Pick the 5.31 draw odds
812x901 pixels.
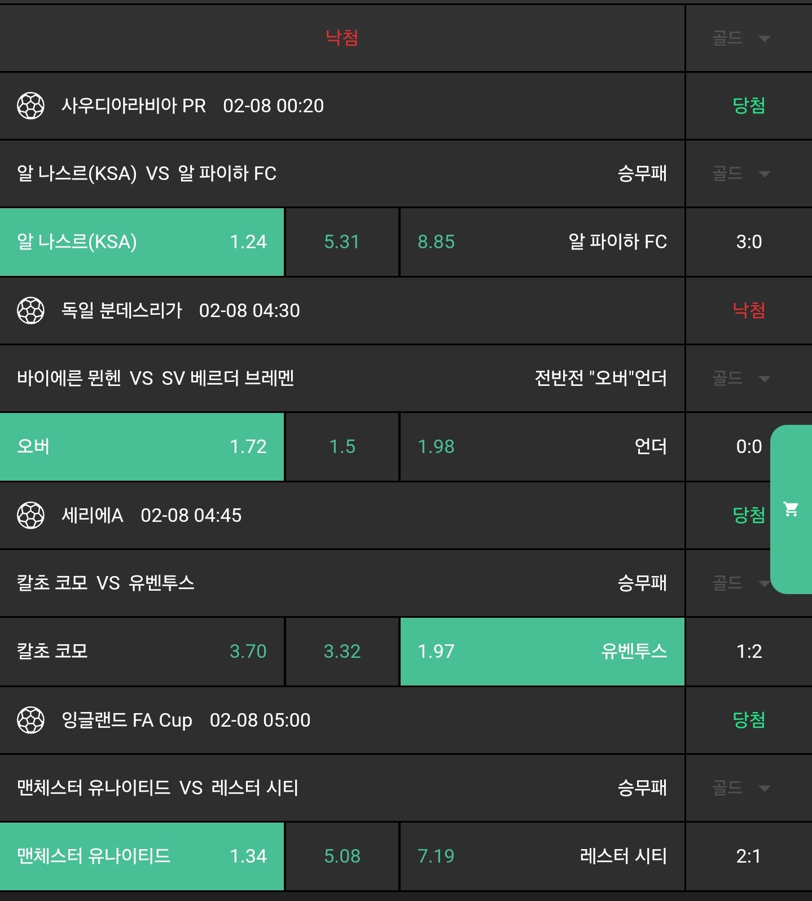click(x=342, y=242)
